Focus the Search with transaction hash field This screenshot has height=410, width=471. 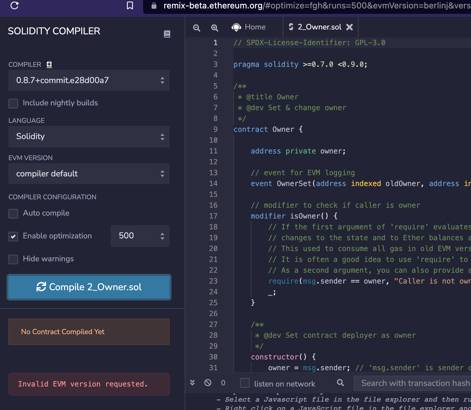[x=412, y=383]
